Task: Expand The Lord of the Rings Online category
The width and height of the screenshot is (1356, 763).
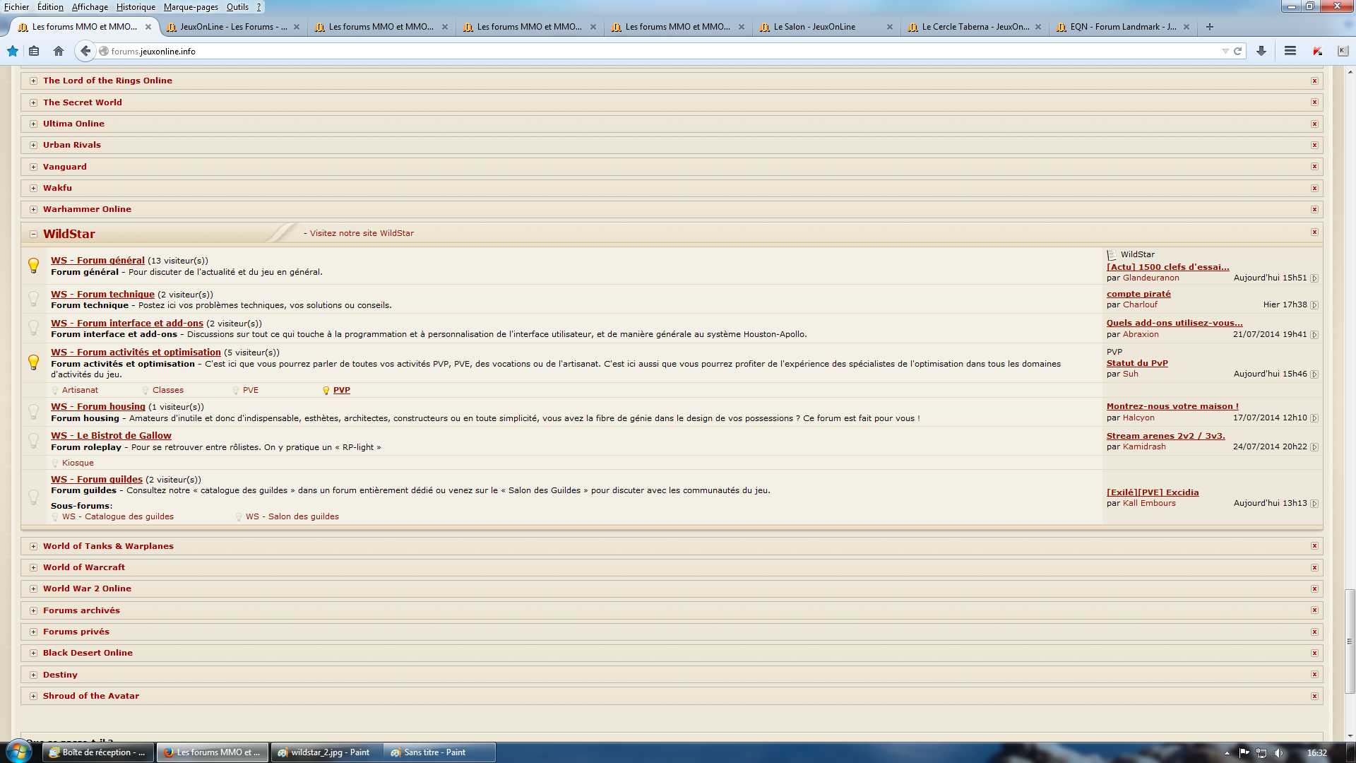Action: click(x=33, y=81)
